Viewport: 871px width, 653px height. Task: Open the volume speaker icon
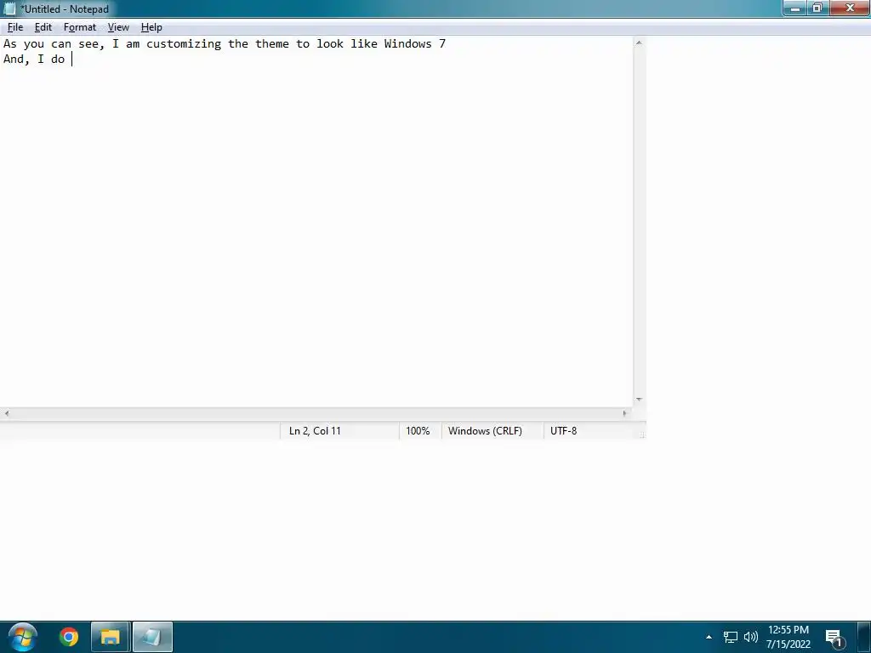point(750,637)
